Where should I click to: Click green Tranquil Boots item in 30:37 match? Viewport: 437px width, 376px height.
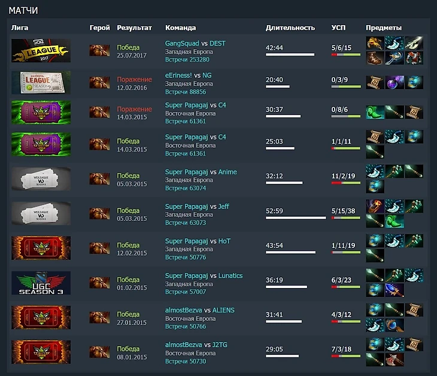pos(375,112)
